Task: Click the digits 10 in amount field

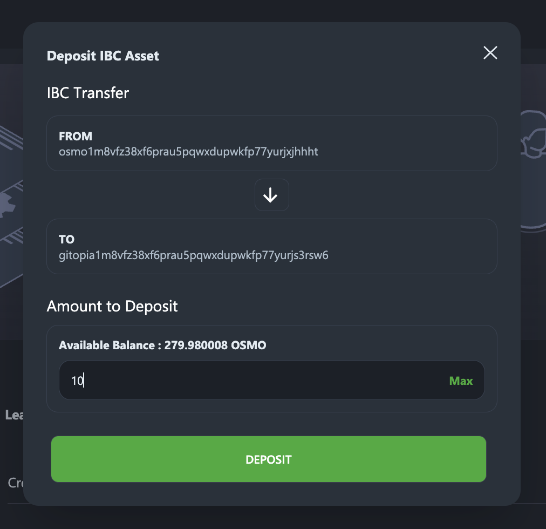Action: coord(77,381)
